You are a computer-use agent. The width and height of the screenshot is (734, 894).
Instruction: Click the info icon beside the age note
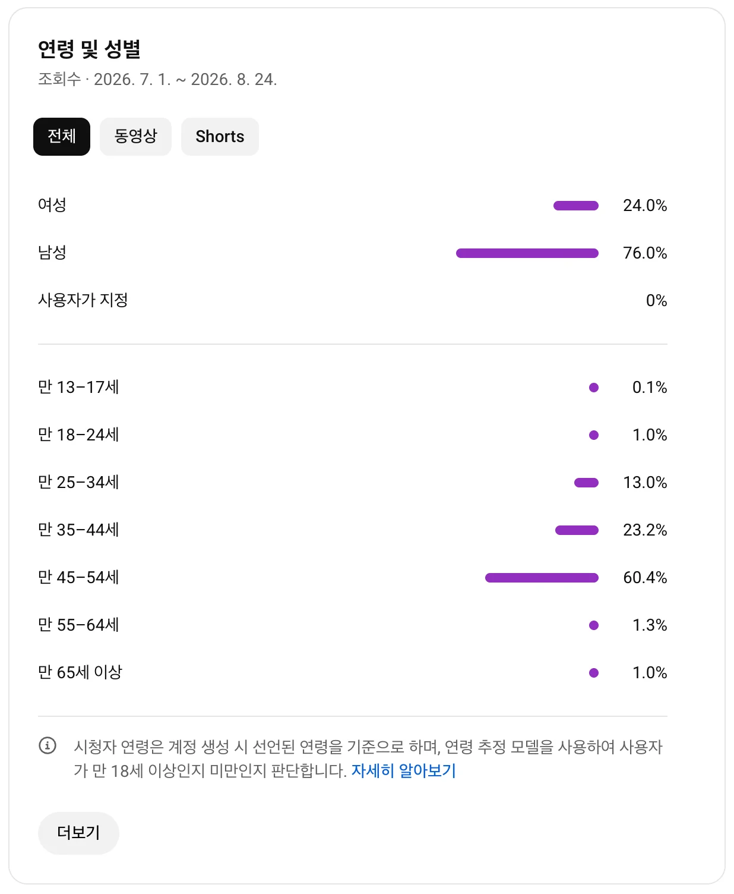[48, 745]
